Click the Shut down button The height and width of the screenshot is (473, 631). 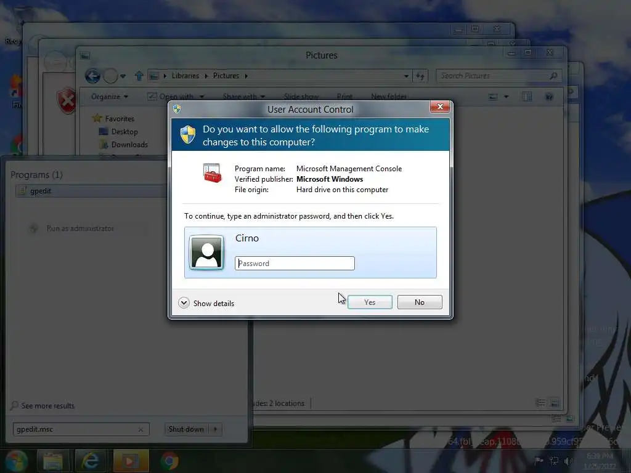coord(186,429)
